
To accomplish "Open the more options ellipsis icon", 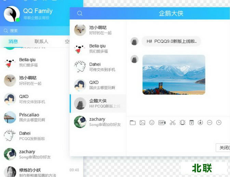I will (x=209, y=123).
